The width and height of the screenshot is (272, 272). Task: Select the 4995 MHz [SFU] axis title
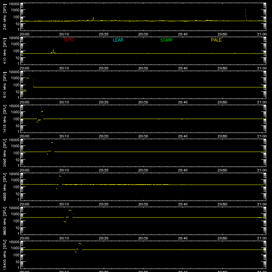[x=4, y=187]
